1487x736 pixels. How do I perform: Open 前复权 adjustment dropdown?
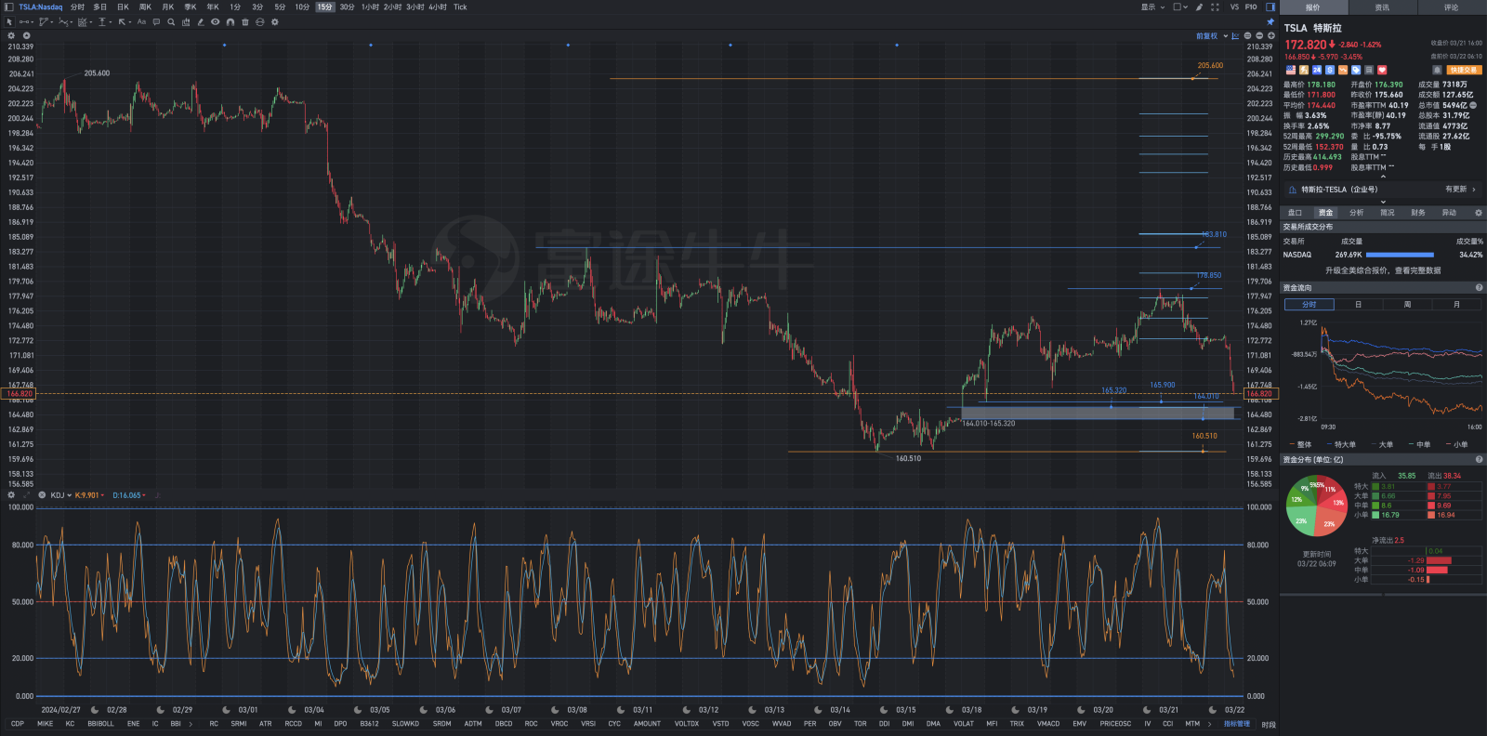tap(1212, 35)
